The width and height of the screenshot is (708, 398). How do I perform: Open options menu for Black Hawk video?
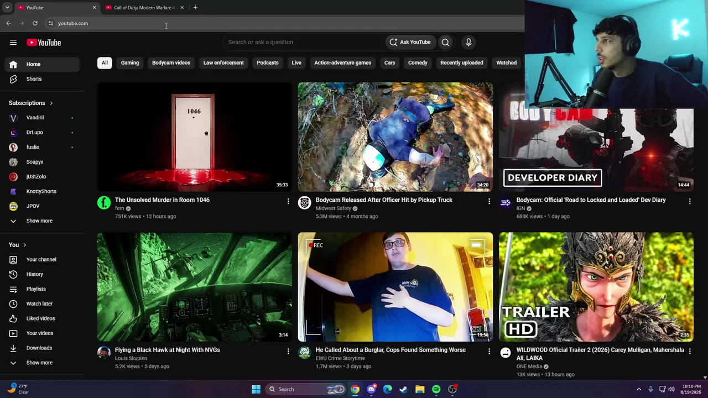point(288,351)
